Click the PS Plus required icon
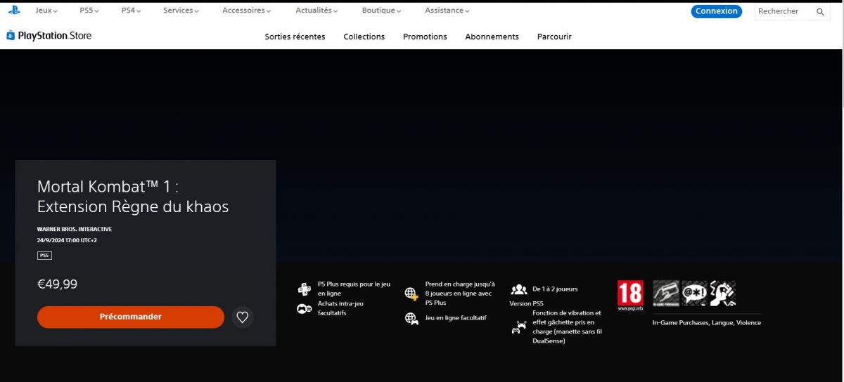 (305, 289)
